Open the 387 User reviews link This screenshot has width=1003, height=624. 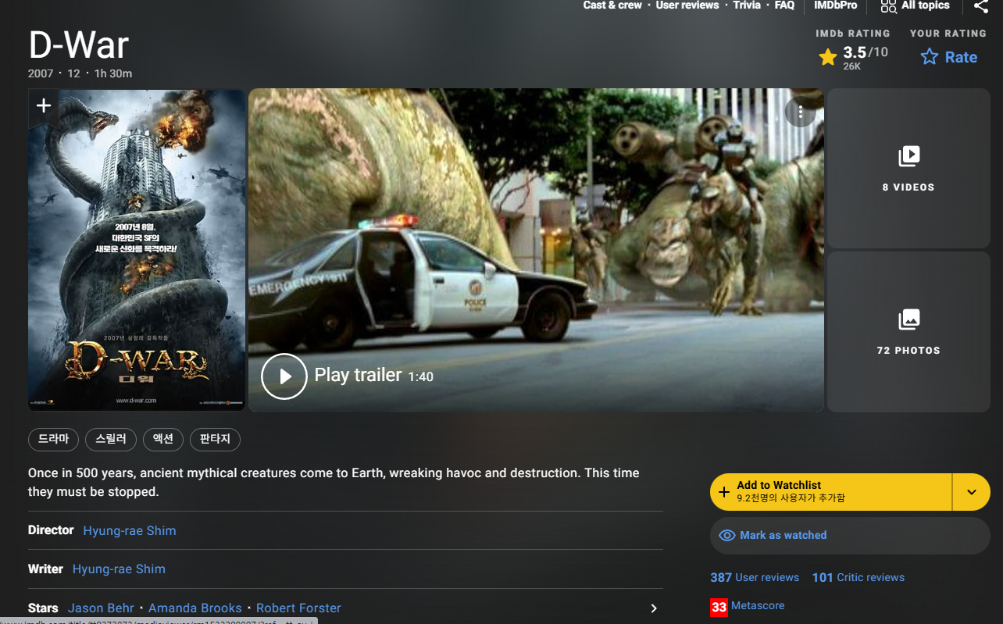[x=755, y=578]
